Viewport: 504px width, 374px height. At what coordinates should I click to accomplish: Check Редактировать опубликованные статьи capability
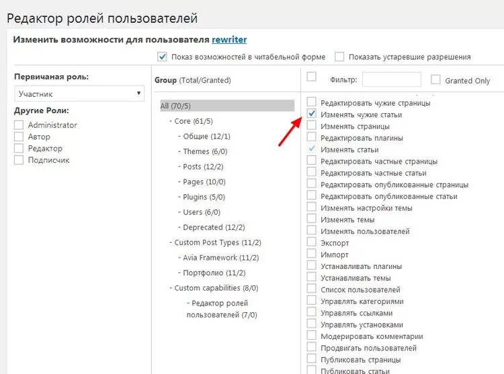click(311, 195)
